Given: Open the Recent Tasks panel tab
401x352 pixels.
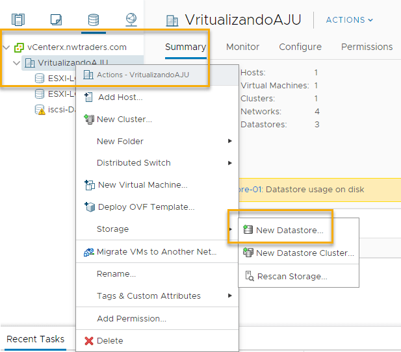Looking at the screenshot, I should point(35,339).
